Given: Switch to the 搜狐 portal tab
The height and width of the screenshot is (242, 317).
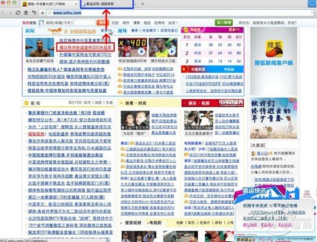Looking at the screenshot, I should point(50,4).
